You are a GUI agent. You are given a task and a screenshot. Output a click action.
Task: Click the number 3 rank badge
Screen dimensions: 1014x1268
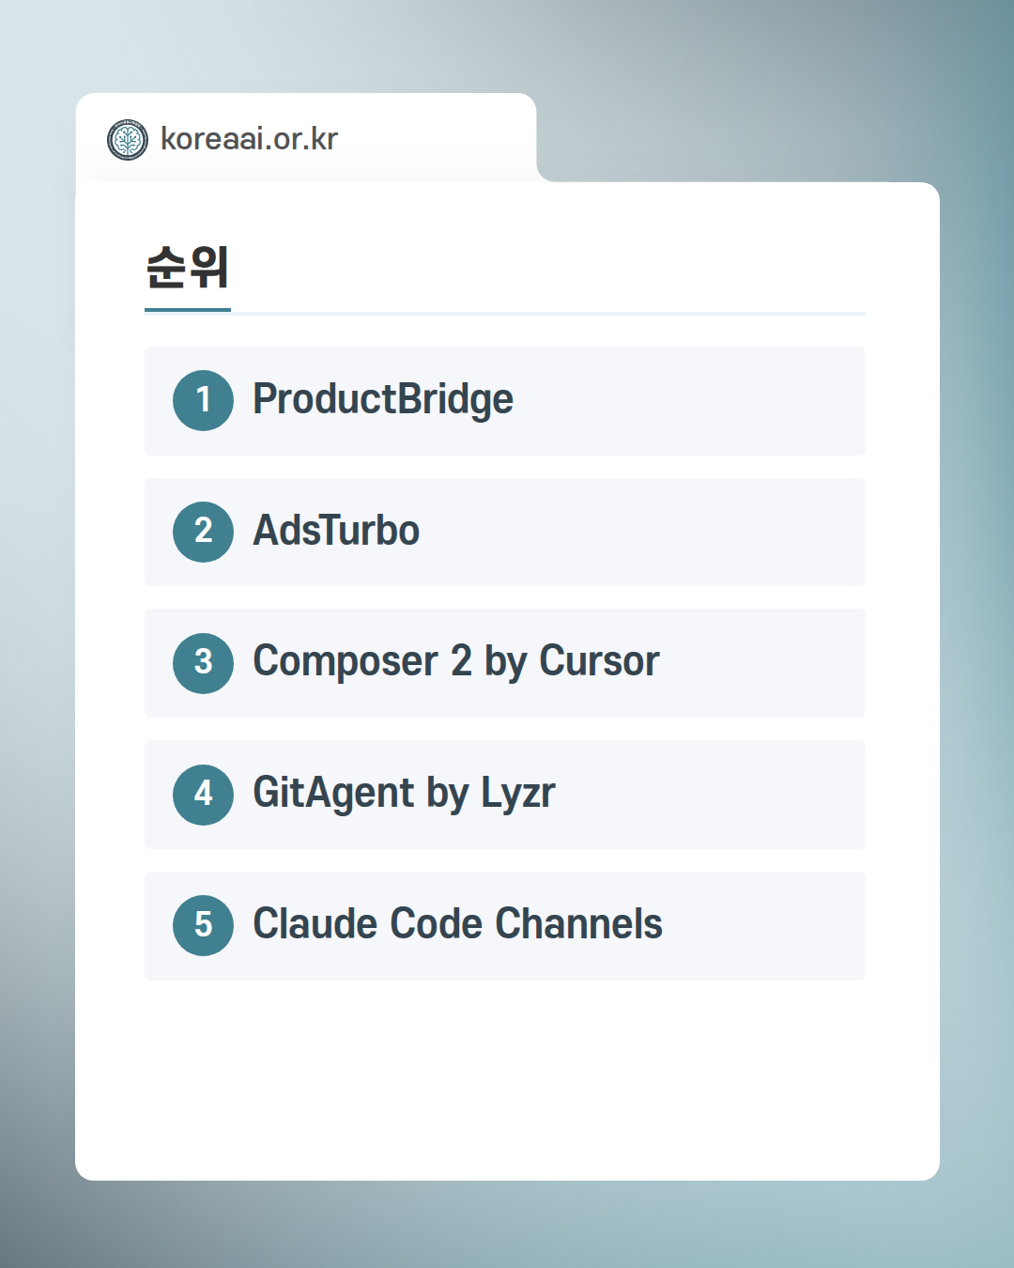(203, 663)
